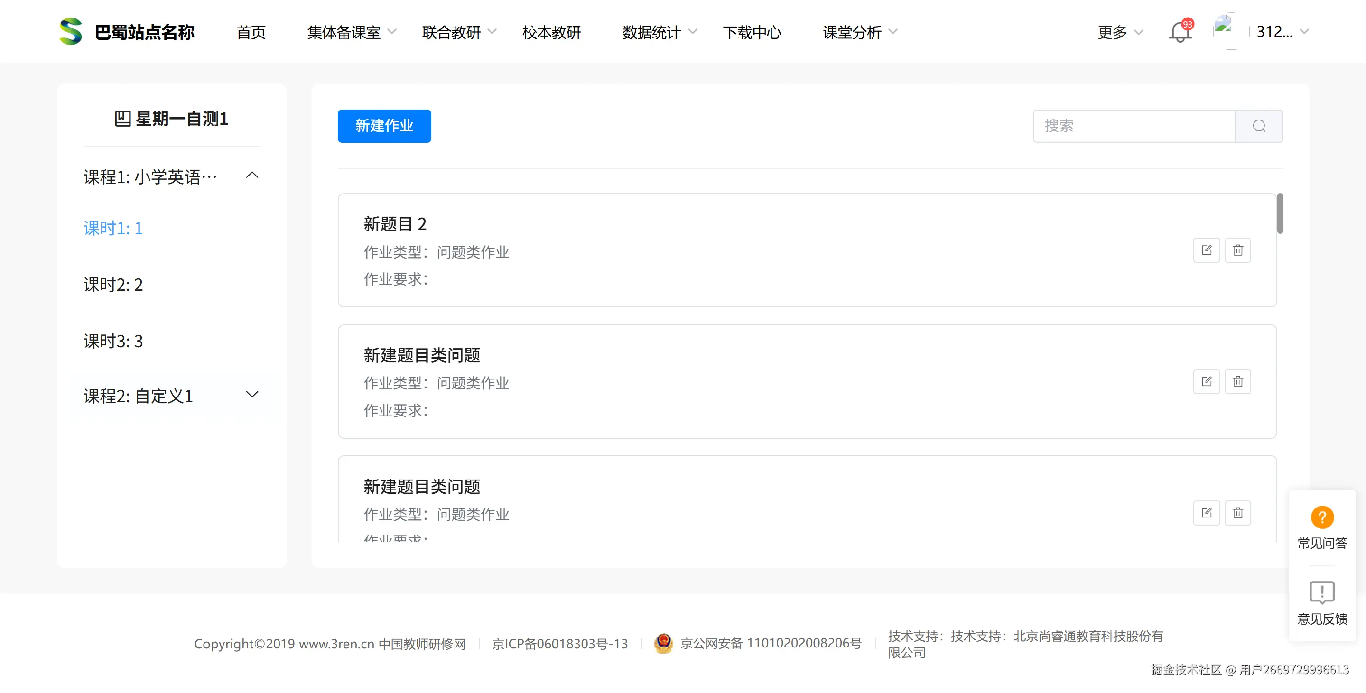Click the user avatar image
This screenshot has height=693, width=1366.
[x=1230, y=31]
